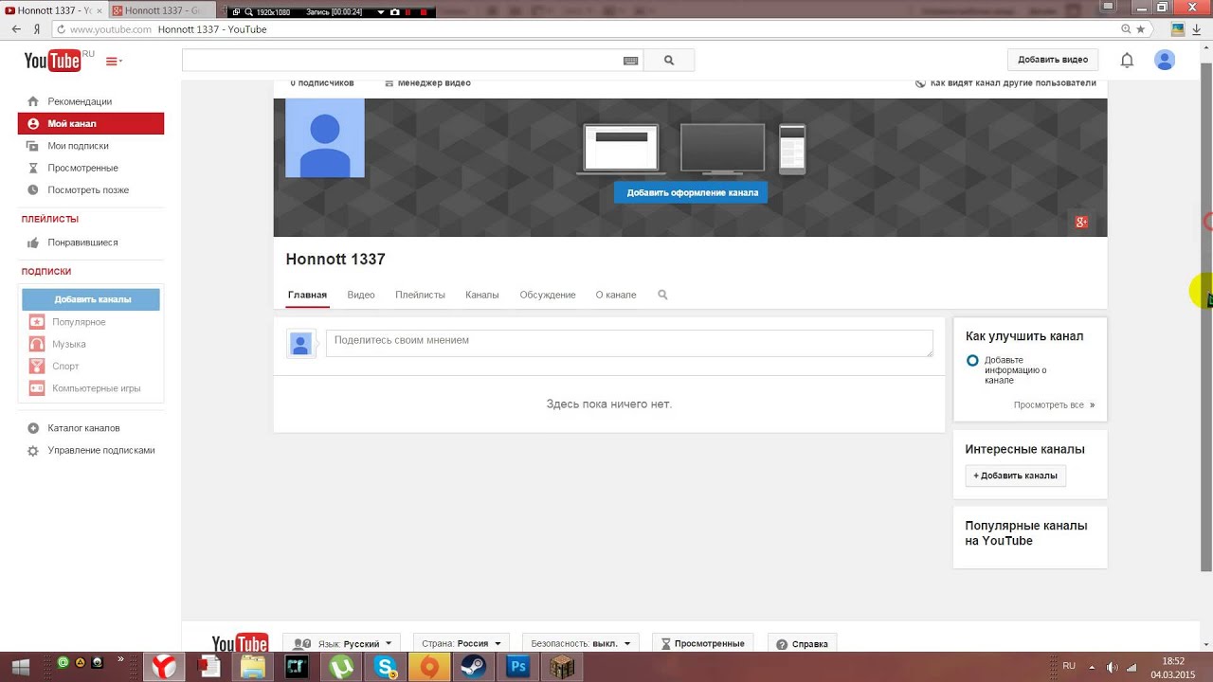
Task: Click the Yandex 'Я' button in browser
Action: [x=37, y=29]
